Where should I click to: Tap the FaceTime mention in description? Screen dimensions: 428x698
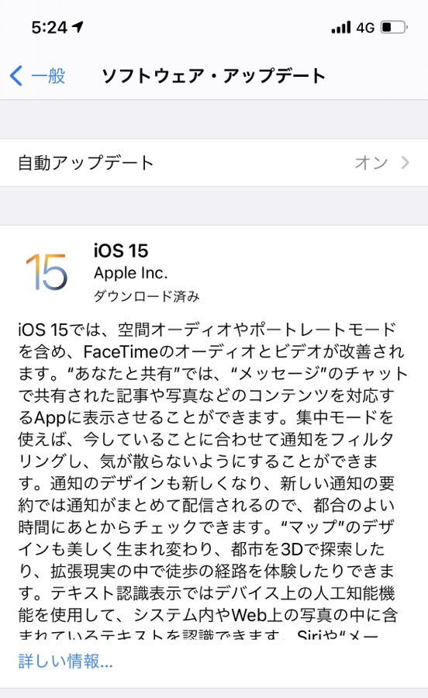[x=121, y=351]
